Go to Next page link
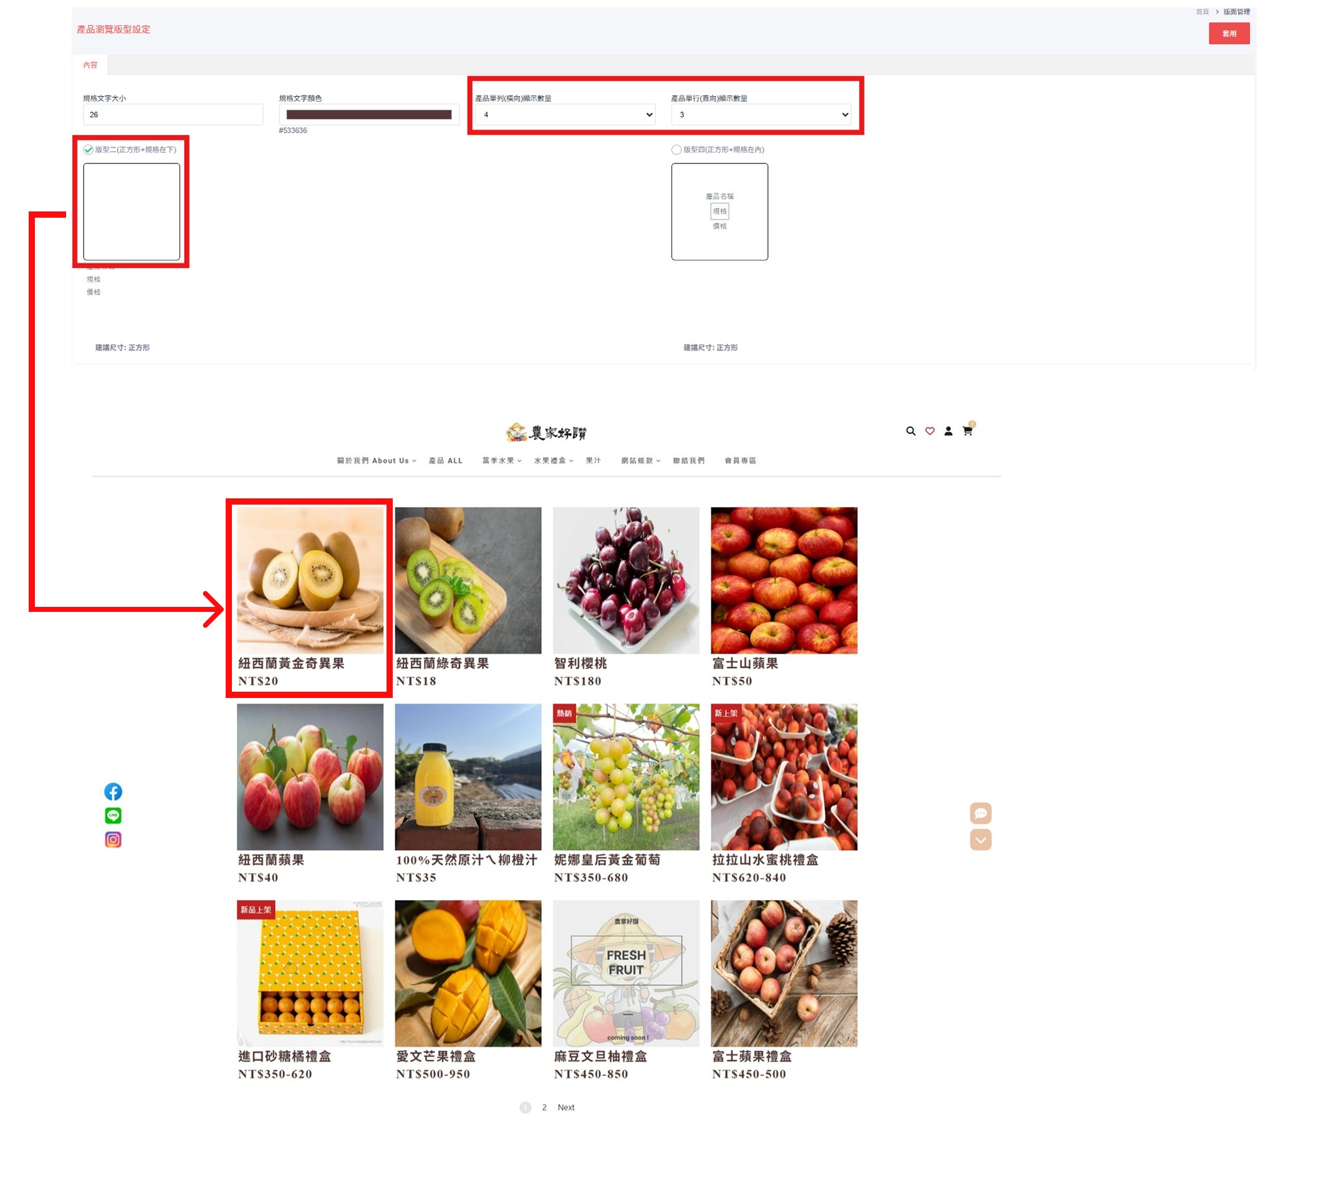The height and width of the screenshot is (1187, 1336). click(x=566, y=1107)
